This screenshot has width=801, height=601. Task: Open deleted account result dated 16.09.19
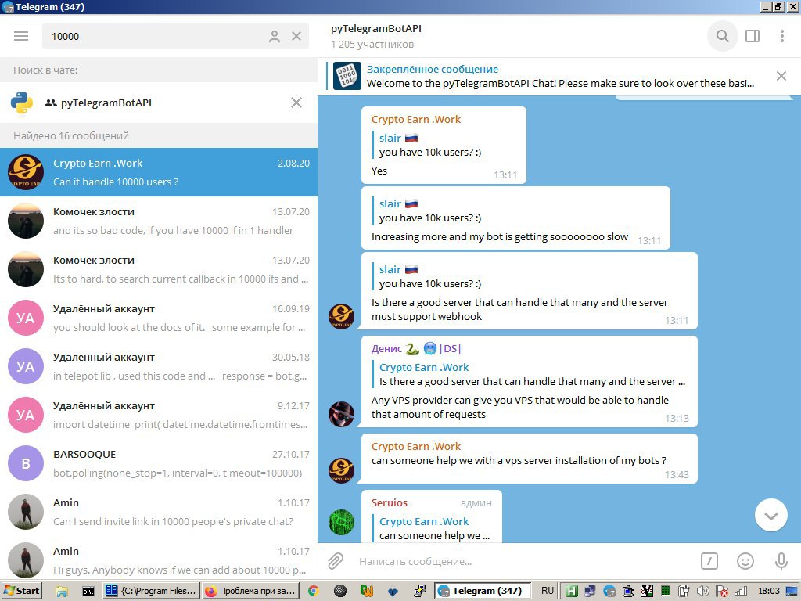click(x=159, y=318)
